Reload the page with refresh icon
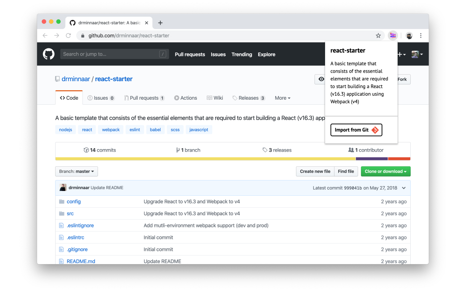466x291 pixels. (x=68, y=36)
